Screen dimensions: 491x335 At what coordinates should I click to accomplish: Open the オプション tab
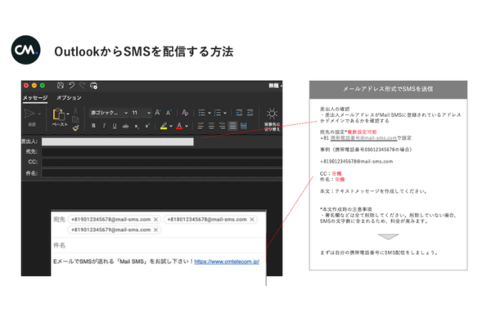click(x=68, y=97)
